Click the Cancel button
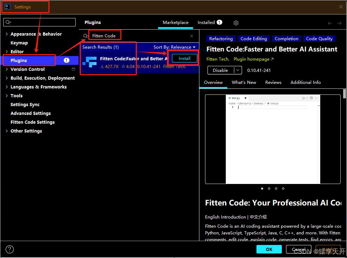Image resolution: width=347 pixels, height=258 pixels. coord(298,249)
